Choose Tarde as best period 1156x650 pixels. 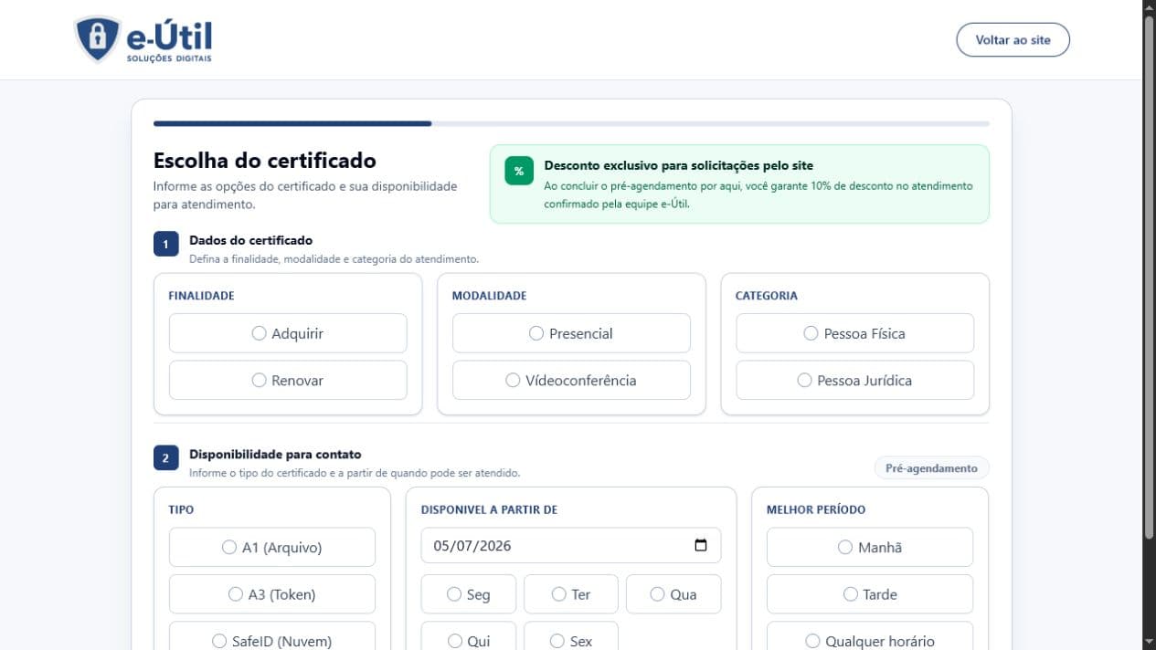tap(870, 594)
